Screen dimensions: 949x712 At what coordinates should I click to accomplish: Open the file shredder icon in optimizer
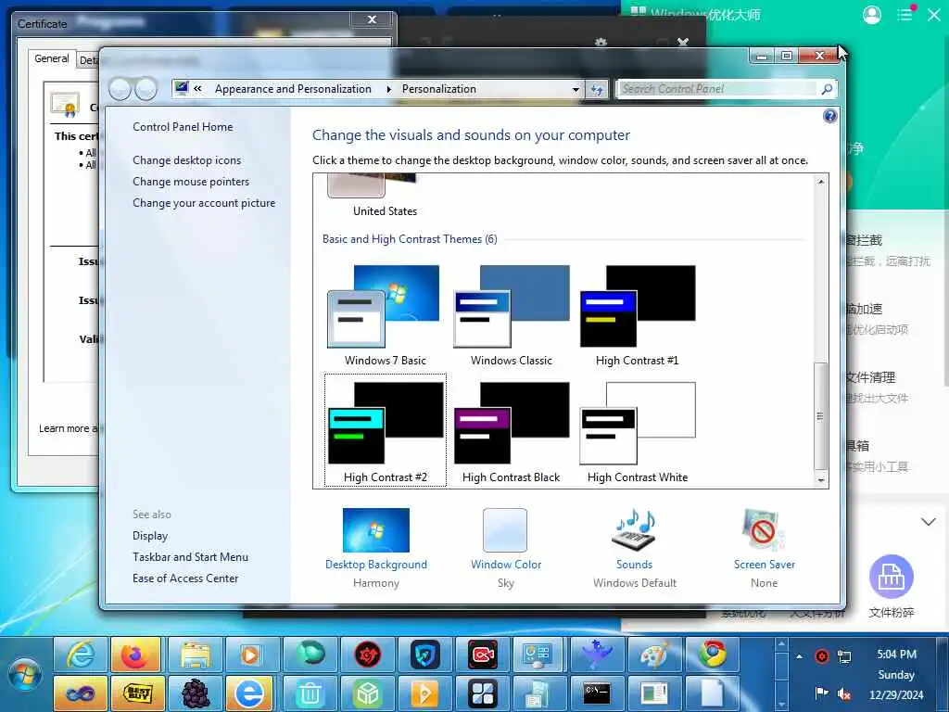(x=891, y=577)
